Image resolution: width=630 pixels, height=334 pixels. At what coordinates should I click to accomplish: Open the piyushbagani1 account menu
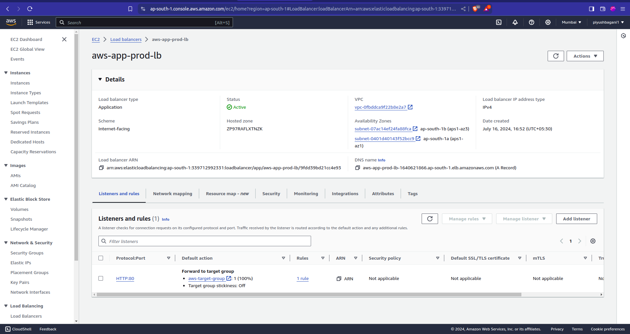point(608,22)
